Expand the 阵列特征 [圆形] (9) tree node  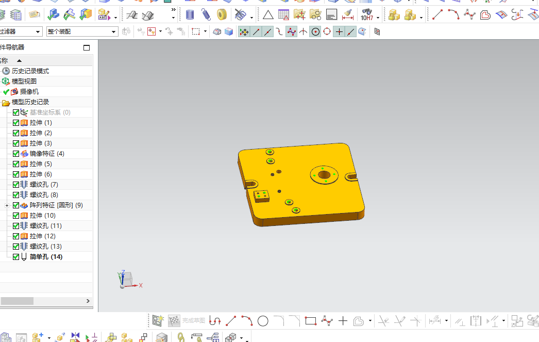[7, 205]
